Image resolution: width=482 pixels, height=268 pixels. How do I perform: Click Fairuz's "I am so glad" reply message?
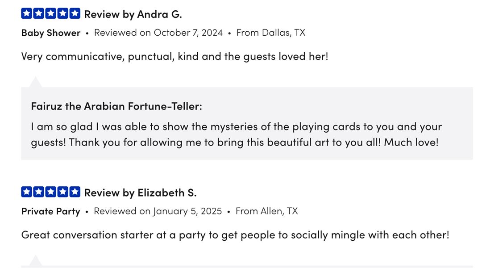[x=236, y=134]
